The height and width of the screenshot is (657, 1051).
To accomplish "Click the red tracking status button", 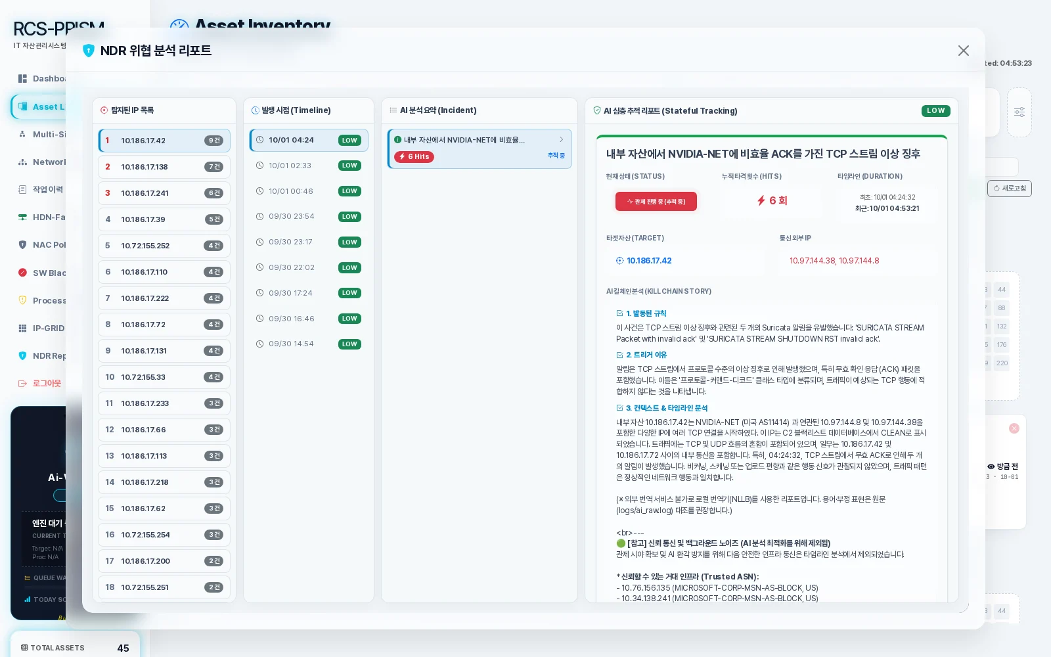I will pyautogui.click(x=656, y=201).
